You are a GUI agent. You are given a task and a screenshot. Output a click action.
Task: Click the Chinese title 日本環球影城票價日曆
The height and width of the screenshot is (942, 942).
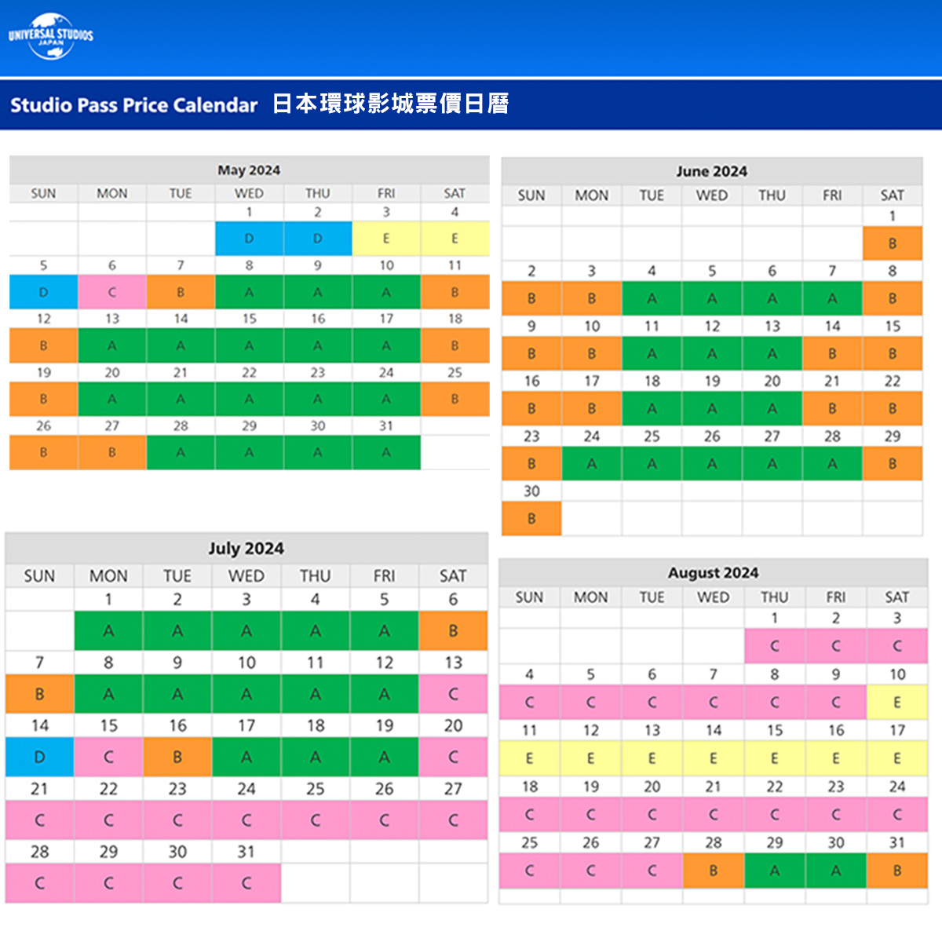coord(391,104)
